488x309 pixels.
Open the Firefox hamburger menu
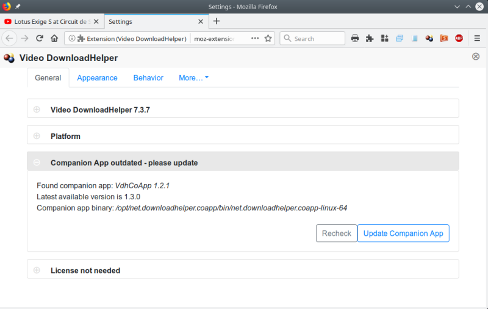477,38
